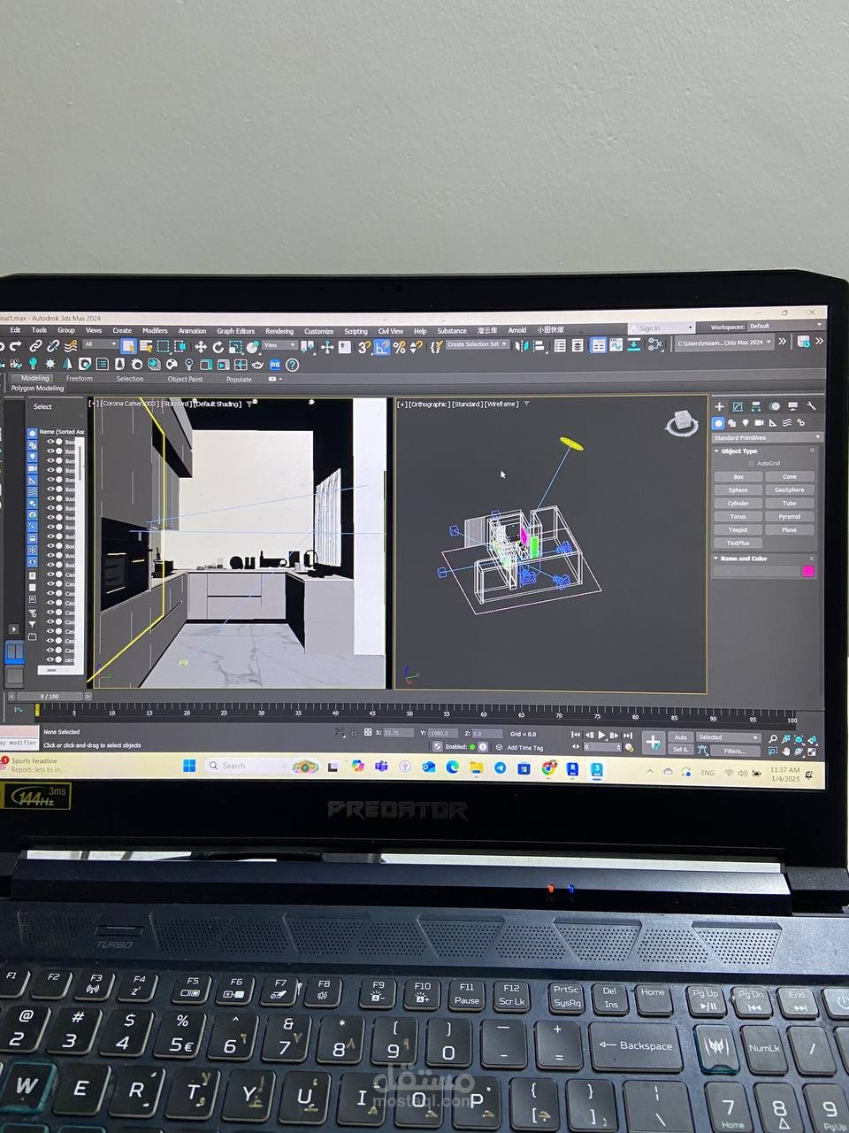The width and height of the screenshot is (849, 1133).
Task: Select the Geometry category icon
Action: (719, 423)
